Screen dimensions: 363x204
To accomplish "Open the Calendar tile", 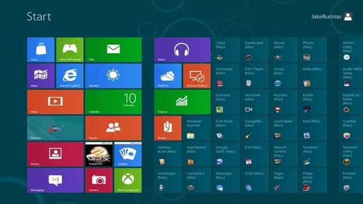I will [113, 102].
